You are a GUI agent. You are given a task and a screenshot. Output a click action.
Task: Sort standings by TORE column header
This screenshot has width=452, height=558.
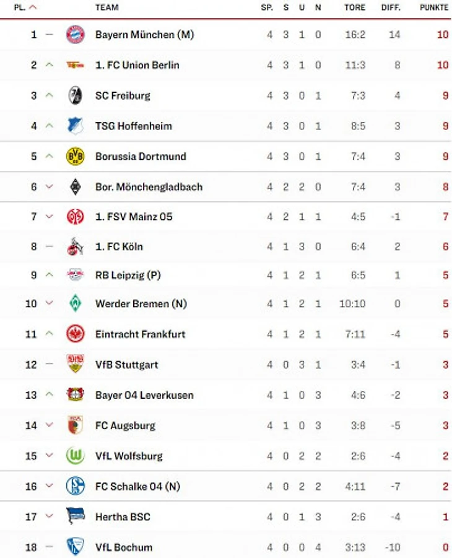click(x=355, y=7)
